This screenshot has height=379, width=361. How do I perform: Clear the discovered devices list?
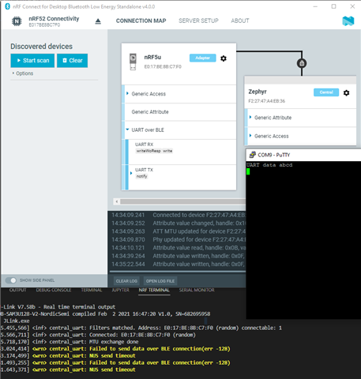[x=73, y=61]
